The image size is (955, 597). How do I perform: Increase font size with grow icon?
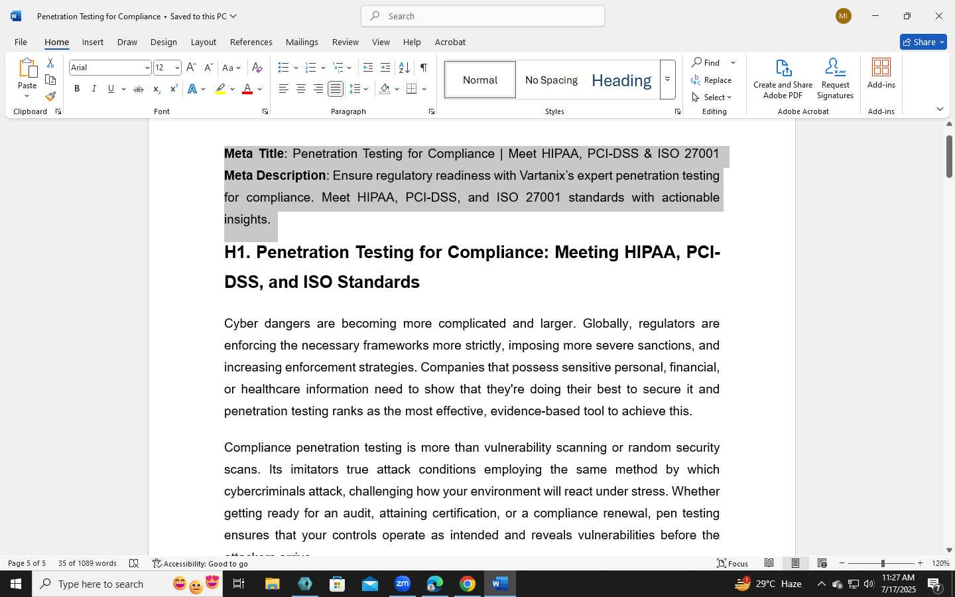point(191,68)
